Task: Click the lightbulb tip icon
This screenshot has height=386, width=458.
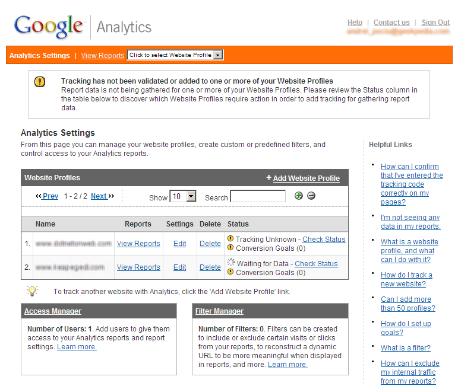Action: [x=32, y=291]
